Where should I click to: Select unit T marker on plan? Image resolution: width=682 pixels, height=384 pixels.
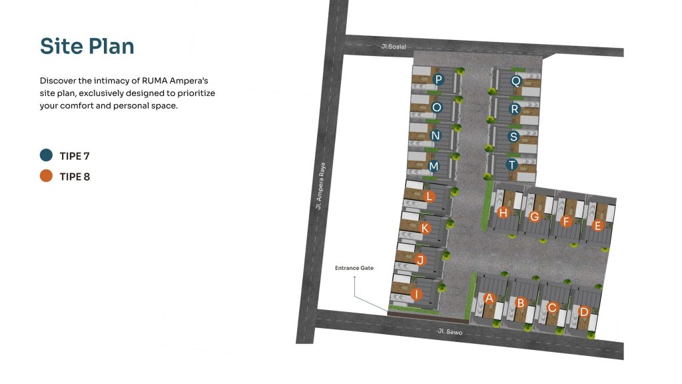point(511,165)
